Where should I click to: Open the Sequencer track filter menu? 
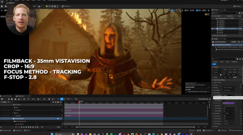[x=9, y=102]
